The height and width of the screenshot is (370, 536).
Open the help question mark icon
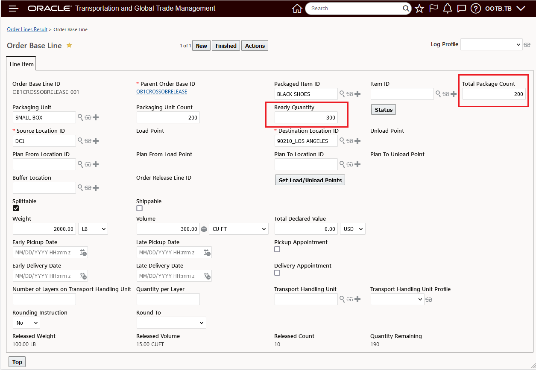coord(476,9)
